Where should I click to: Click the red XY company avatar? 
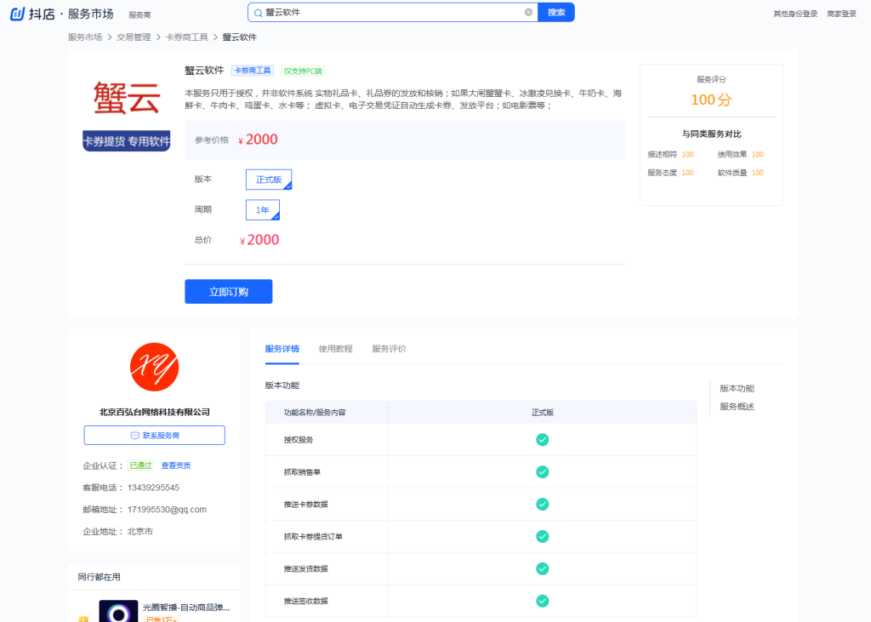(155, 367)
